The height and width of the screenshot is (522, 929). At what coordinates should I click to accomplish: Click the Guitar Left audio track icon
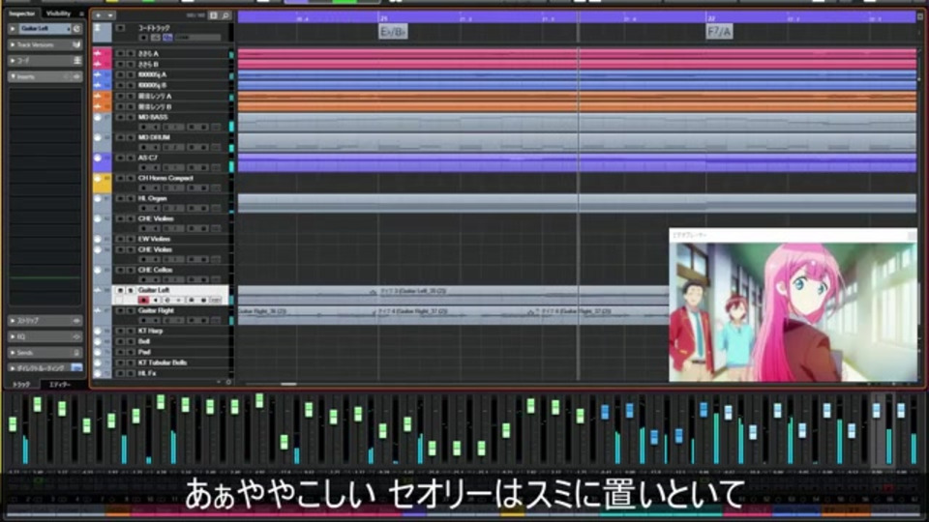coord(98,291)
